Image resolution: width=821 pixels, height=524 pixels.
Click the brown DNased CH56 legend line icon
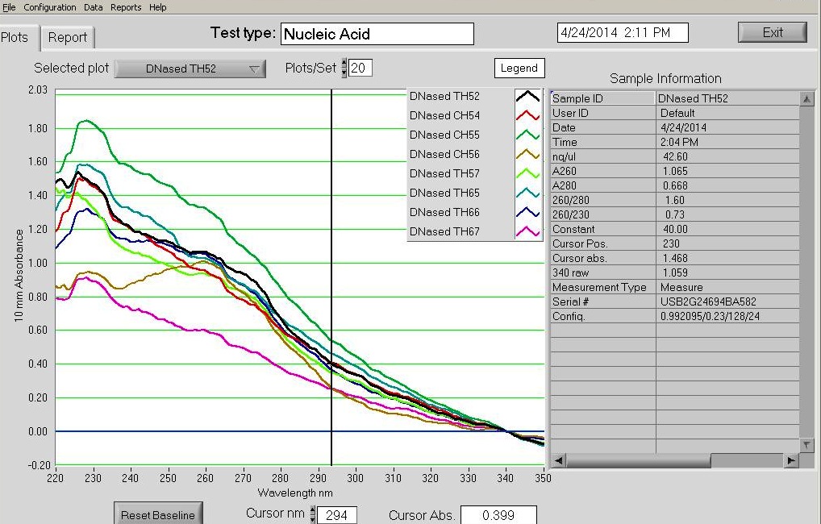click(527, 155)
